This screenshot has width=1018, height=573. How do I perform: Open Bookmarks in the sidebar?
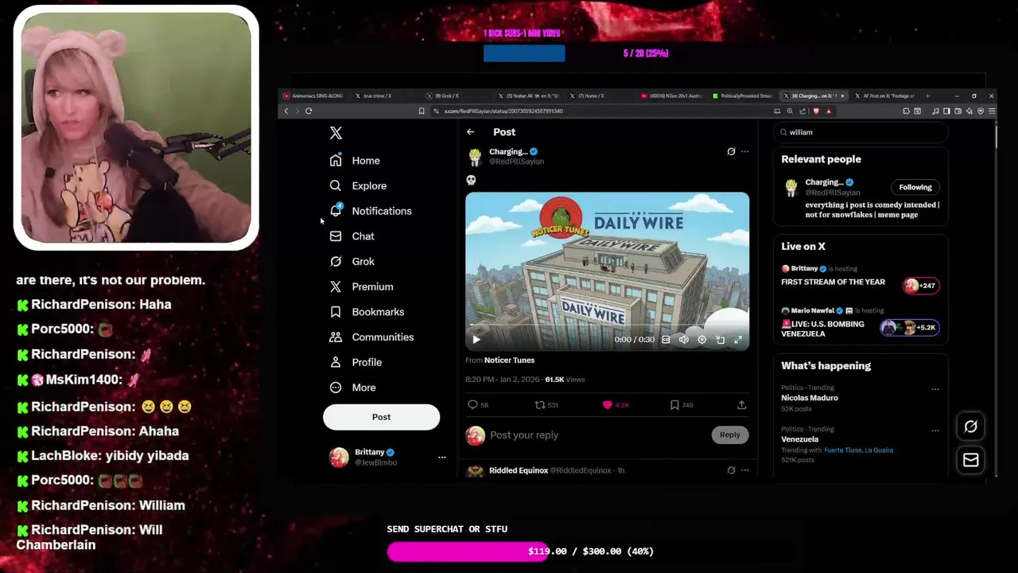coord(367,312)
